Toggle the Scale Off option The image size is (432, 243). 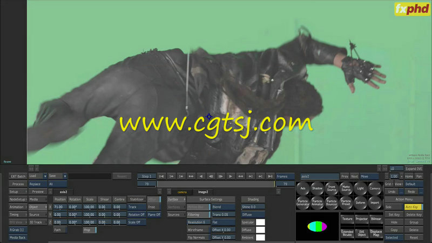[137, 222]
